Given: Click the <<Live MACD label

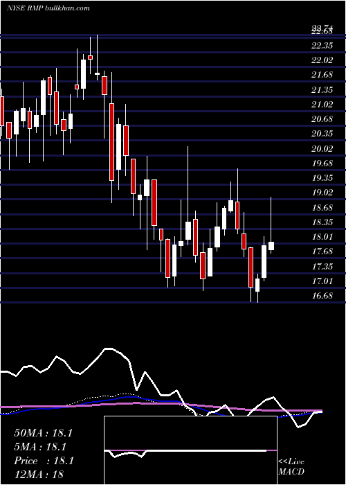Looking at the screenshot, I should coord(291,467).
